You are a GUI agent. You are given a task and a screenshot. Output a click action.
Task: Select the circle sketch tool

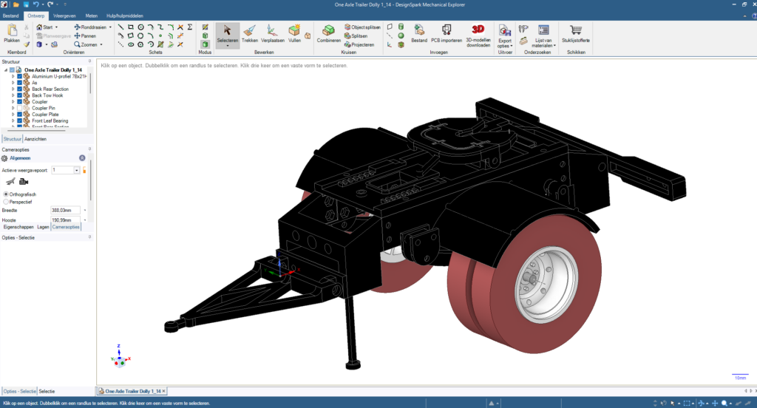coord(140,27)
